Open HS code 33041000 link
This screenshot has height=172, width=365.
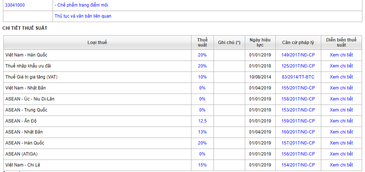click(x=15, y=5)
